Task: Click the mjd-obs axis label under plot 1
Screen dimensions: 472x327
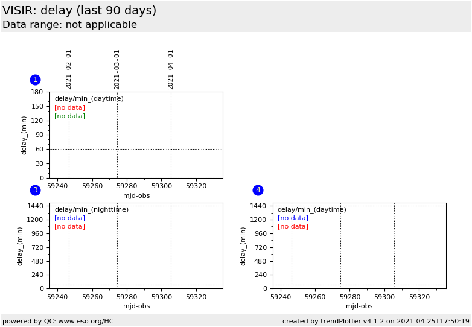Action: pos(136,195)
